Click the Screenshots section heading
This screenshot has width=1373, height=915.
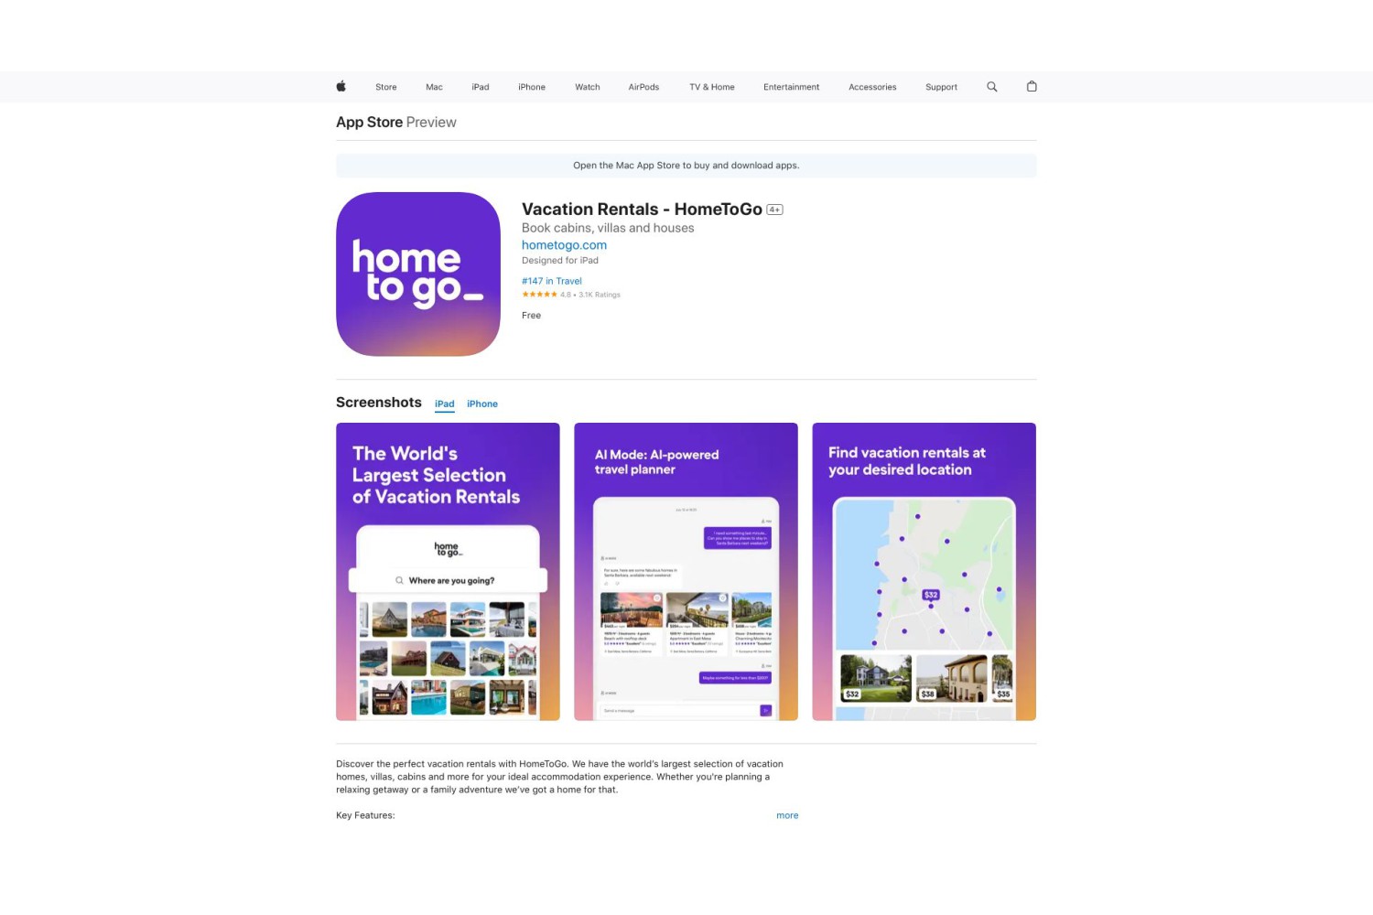(x=379, y=403)
